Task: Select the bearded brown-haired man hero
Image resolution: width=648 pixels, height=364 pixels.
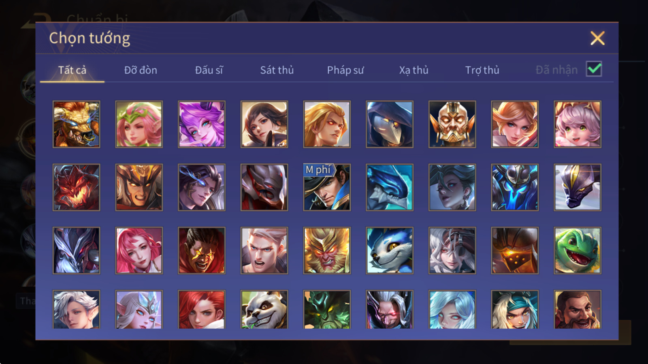Action: click(578, 309)
